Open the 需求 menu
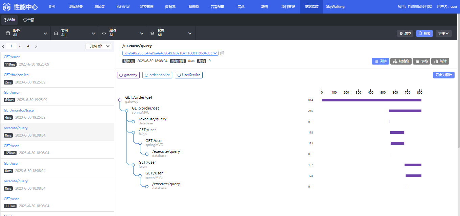This screenshot has width=460, height=216. point(241,7)
